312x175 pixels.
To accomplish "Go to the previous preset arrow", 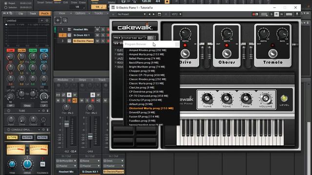I will 150,14.
